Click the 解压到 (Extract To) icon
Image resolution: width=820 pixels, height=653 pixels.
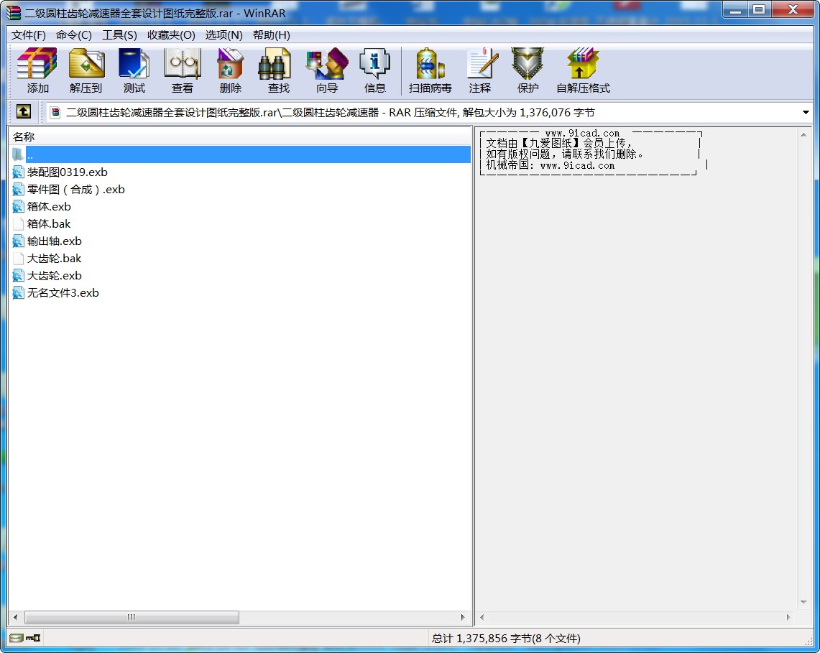click(86, 70)
